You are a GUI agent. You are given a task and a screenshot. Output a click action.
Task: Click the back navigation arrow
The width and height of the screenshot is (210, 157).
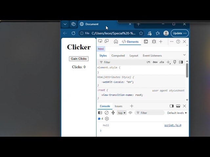coord(65,33)
